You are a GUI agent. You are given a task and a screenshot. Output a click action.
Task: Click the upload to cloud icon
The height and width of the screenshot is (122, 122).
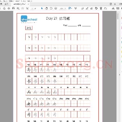pyautogui.click(x=9, y=8)
